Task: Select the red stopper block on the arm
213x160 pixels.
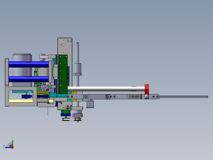Action: pyautogui.click(x=147, y=89)
